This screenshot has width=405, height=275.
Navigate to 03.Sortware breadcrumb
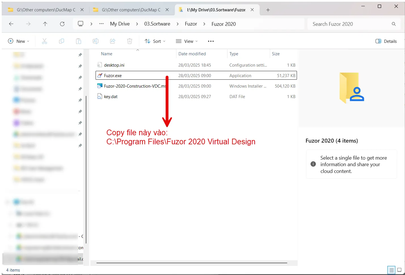click(157, 24)
